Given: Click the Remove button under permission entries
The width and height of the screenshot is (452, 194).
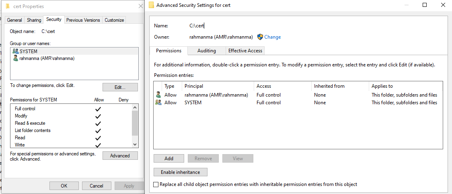Looking at the screenshot, I should 203,159.
